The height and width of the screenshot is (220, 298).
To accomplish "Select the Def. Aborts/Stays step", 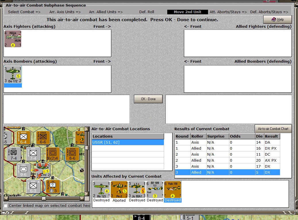I will click(x=269, y=12).
